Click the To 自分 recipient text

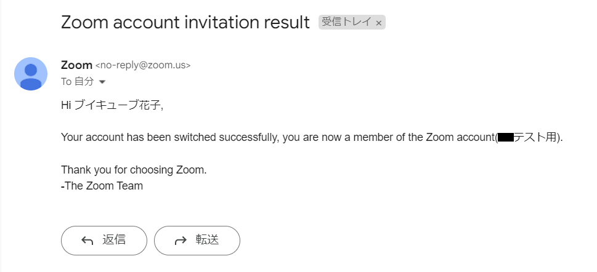77,81
